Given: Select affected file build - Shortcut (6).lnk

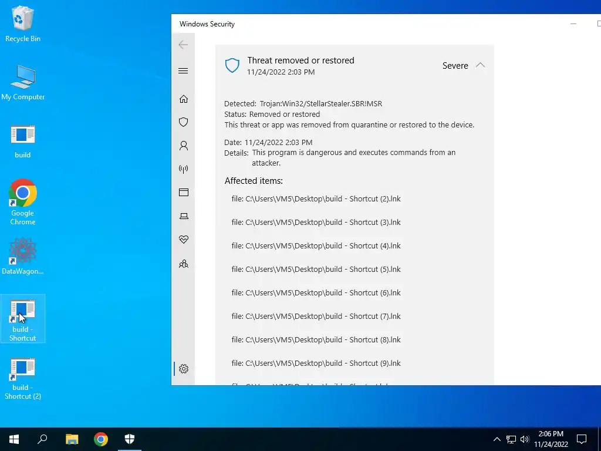Looking at the screenshot, I should 316,292.
